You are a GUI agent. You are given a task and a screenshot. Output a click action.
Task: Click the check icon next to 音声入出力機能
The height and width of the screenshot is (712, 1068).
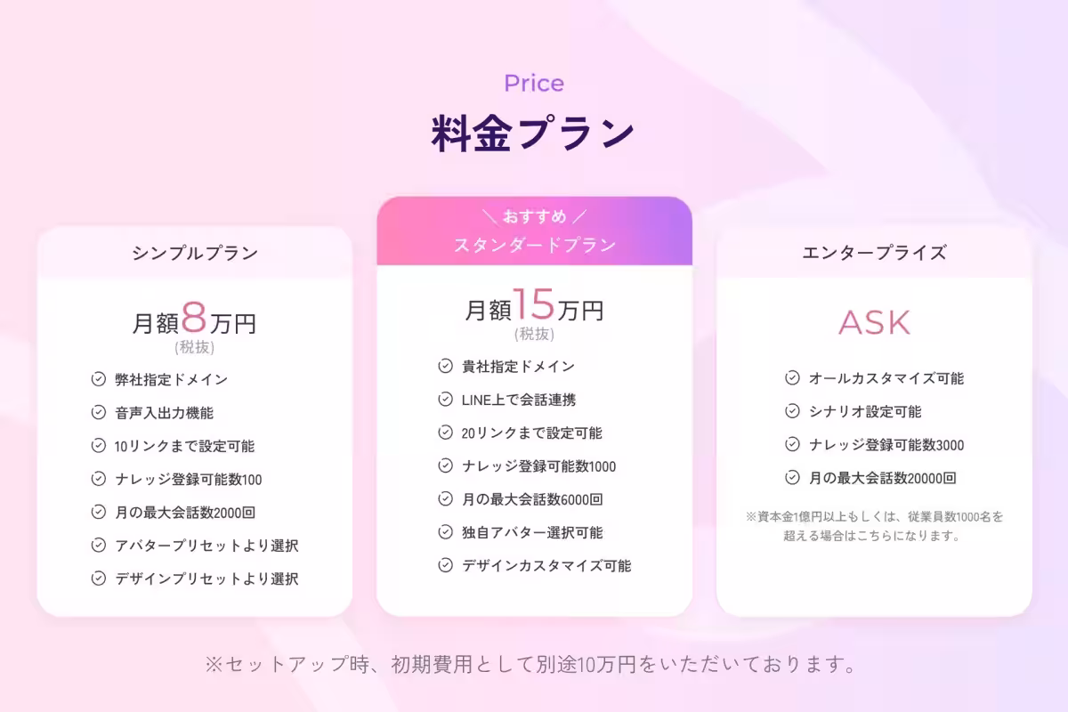click(x=99, y=413)
